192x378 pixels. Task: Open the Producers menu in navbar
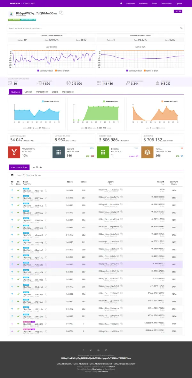[131, 3]
